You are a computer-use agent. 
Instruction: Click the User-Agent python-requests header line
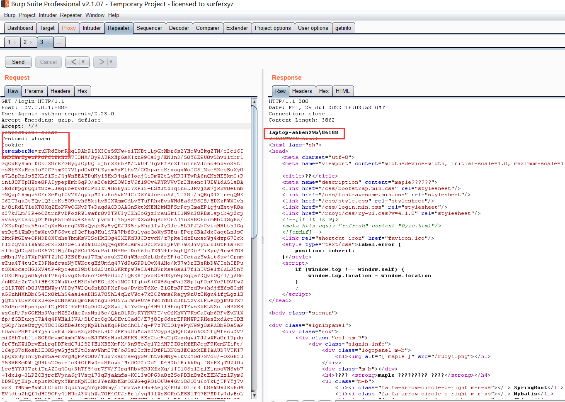click(58, 114)
